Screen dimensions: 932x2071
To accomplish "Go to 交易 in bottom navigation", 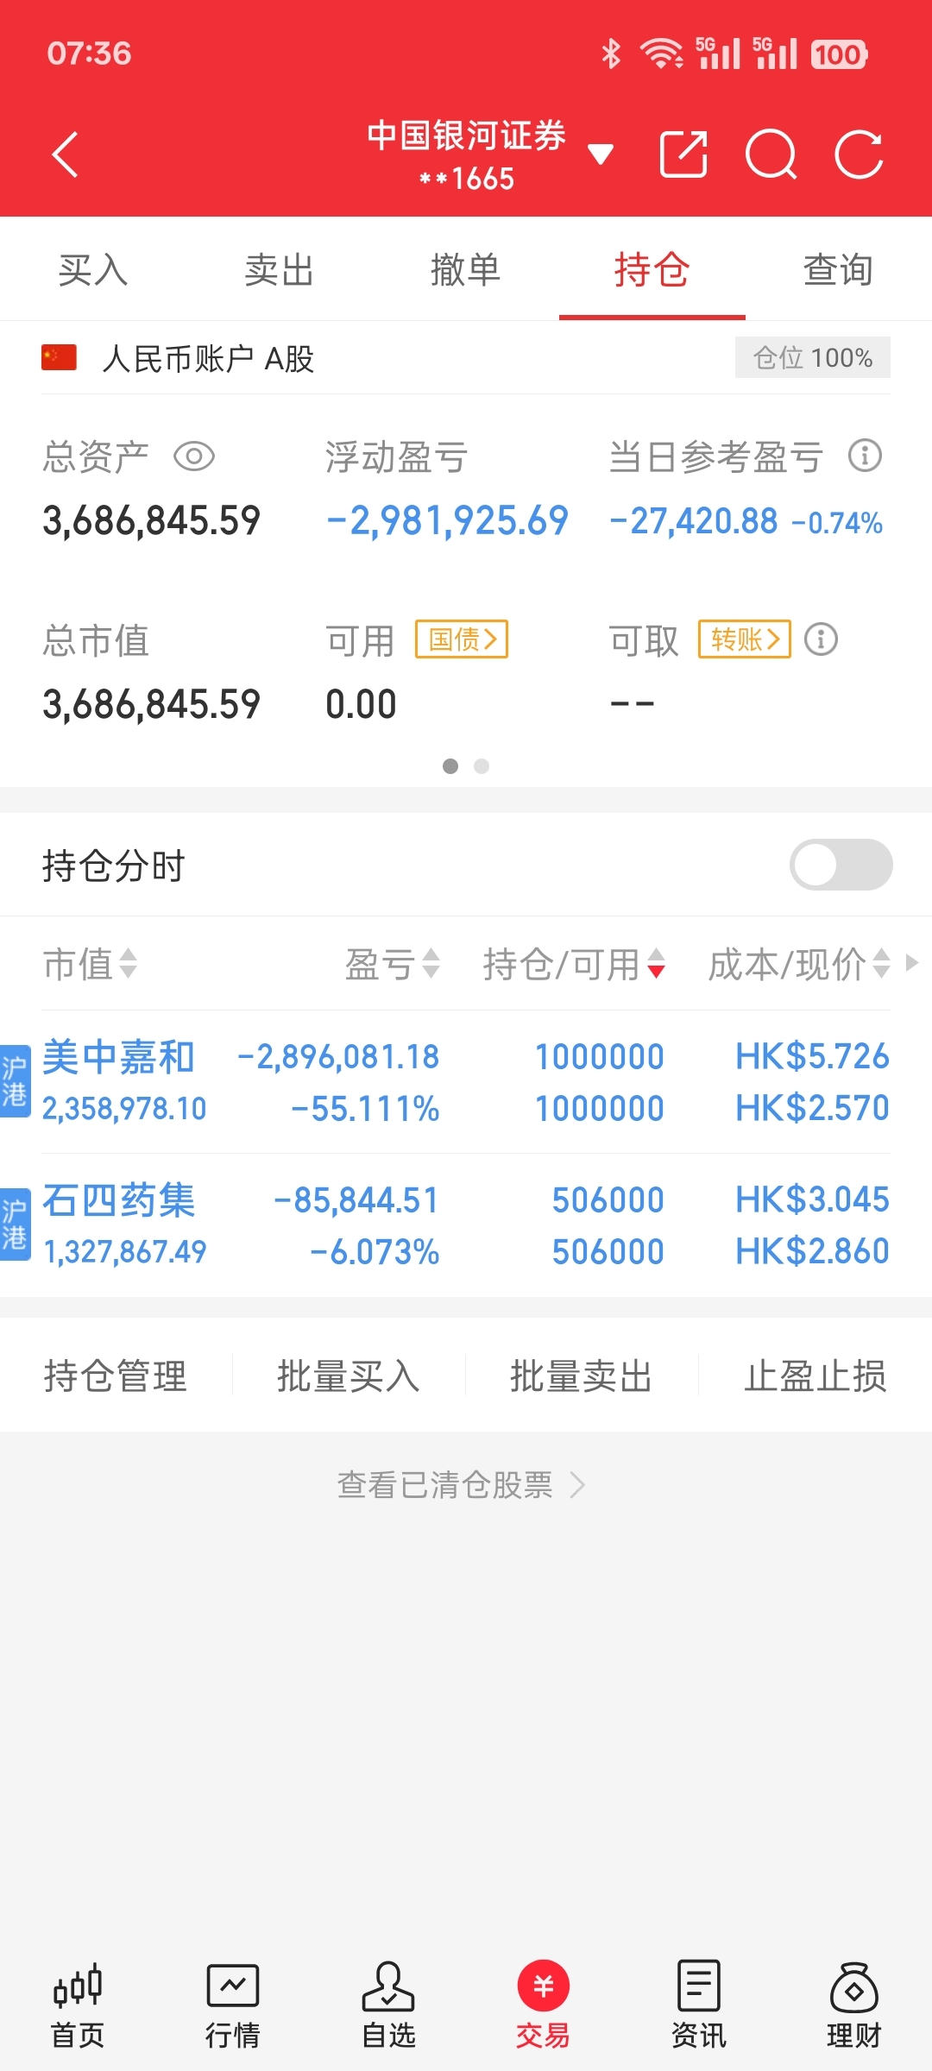I will tap(544, 2004).
